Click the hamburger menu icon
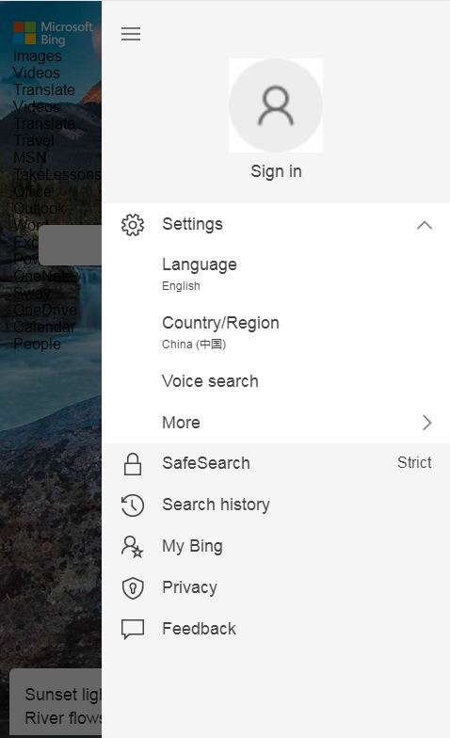 click(x=131, y=34)
